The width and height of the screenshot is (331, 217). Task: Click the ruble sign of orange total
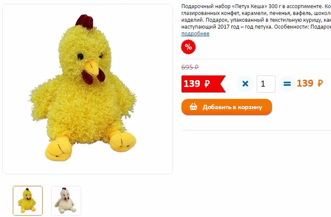320,83
